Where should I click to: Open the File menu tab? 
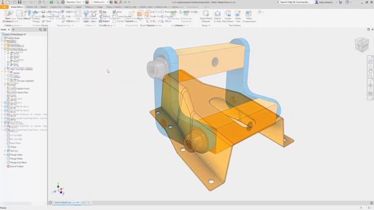(x=4, y=7)
